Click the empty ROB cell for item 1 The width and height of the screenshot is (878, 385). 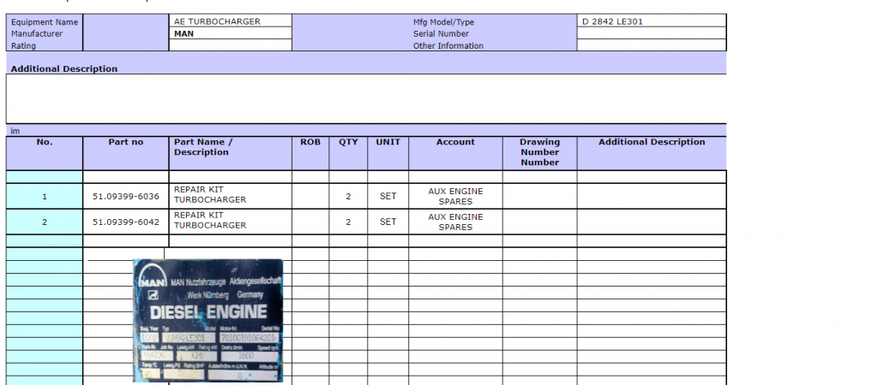pyautogui.click(x=310, y=196)
